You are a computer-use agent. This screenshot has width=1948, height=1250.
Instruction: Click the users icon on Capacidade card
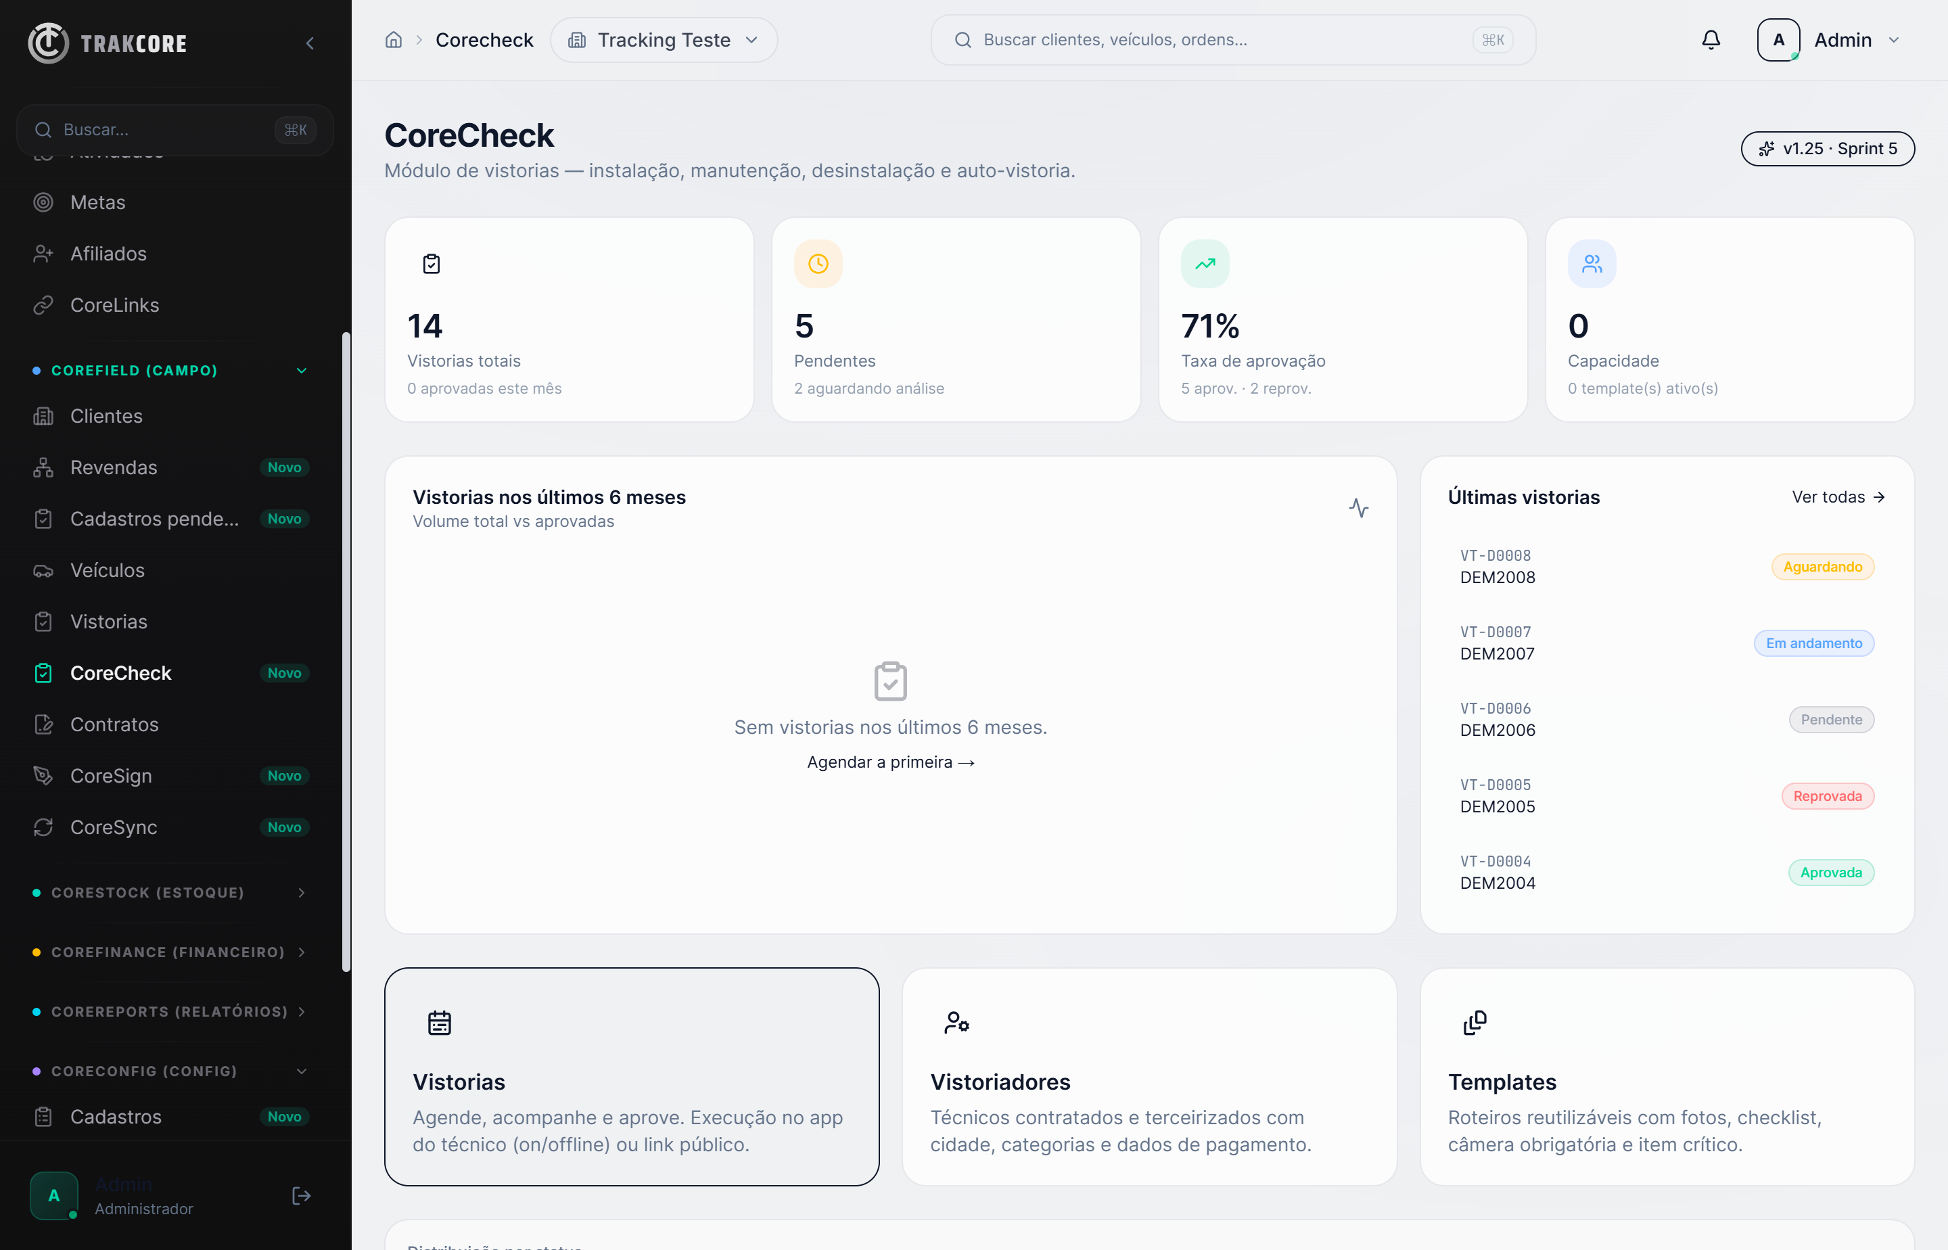pos(1591,264)
